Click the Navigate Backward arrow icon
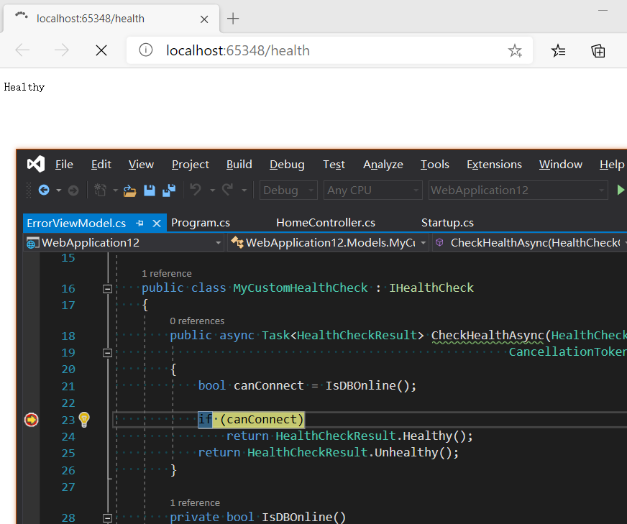 click(44, 190)
